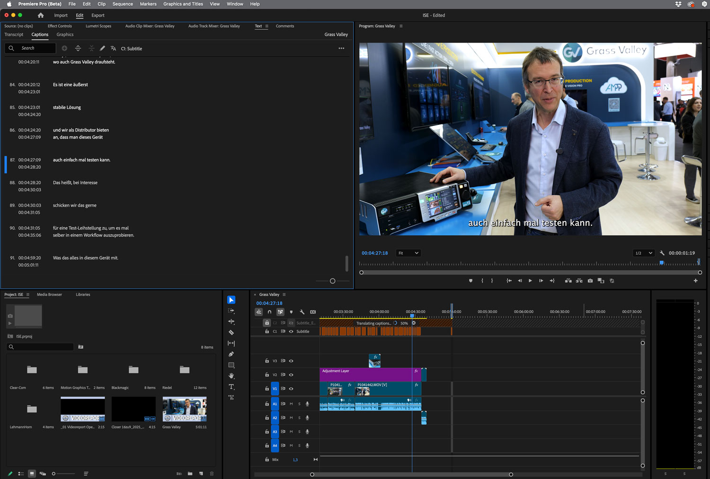Open the three-dots menu in Captions panel
This screenshot has width=710, height=479.
click(x=341, y=48)
